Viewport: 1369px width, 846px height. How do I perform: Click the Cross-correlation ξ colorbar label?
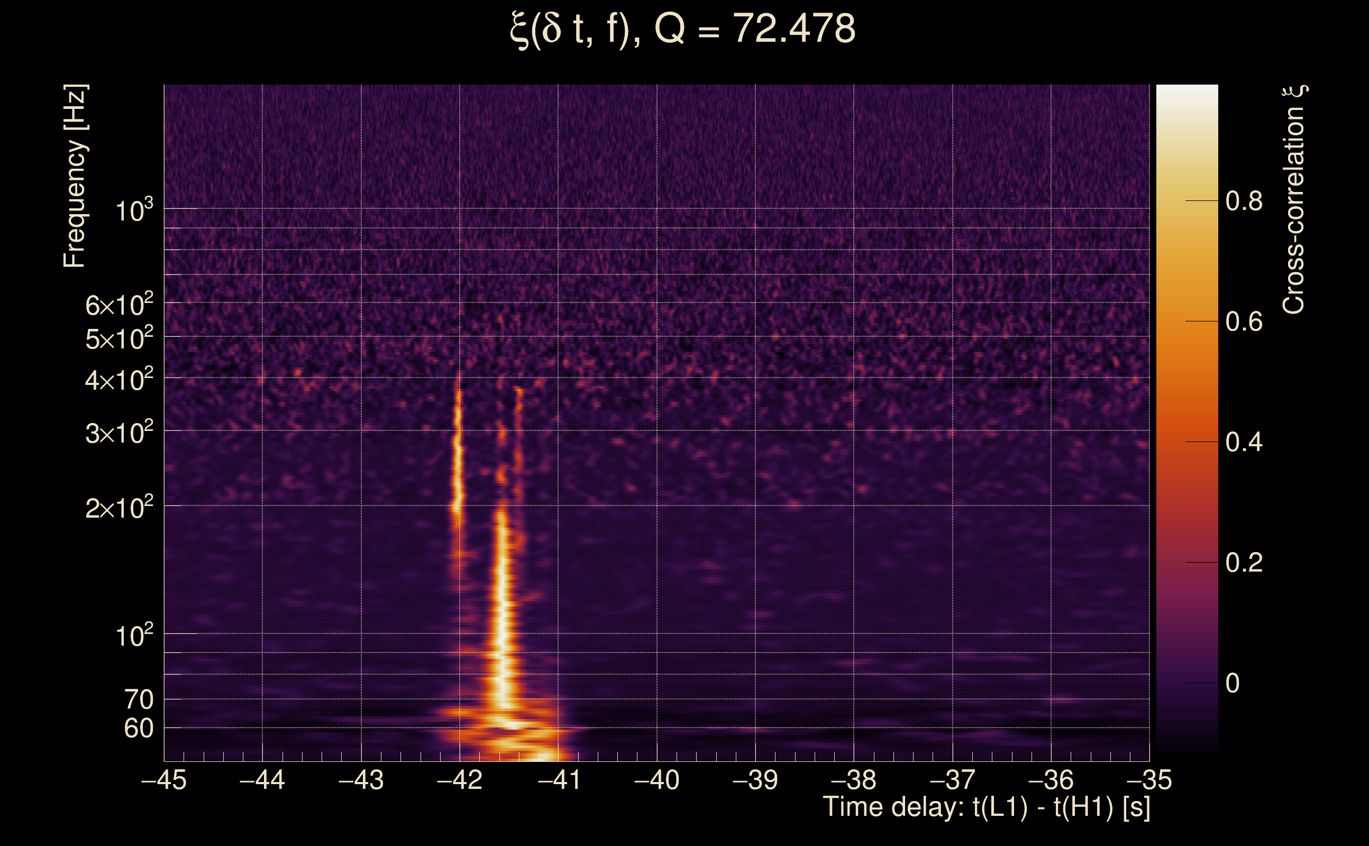pyautogui.click(x=1294, y=199)
